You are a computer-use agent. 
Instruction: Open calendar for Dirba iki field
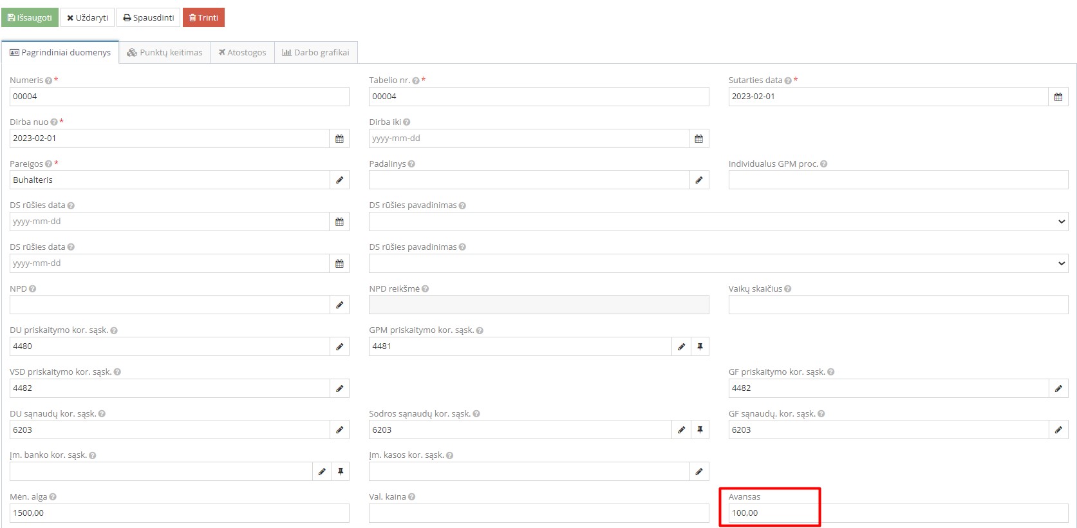point(698,138)
